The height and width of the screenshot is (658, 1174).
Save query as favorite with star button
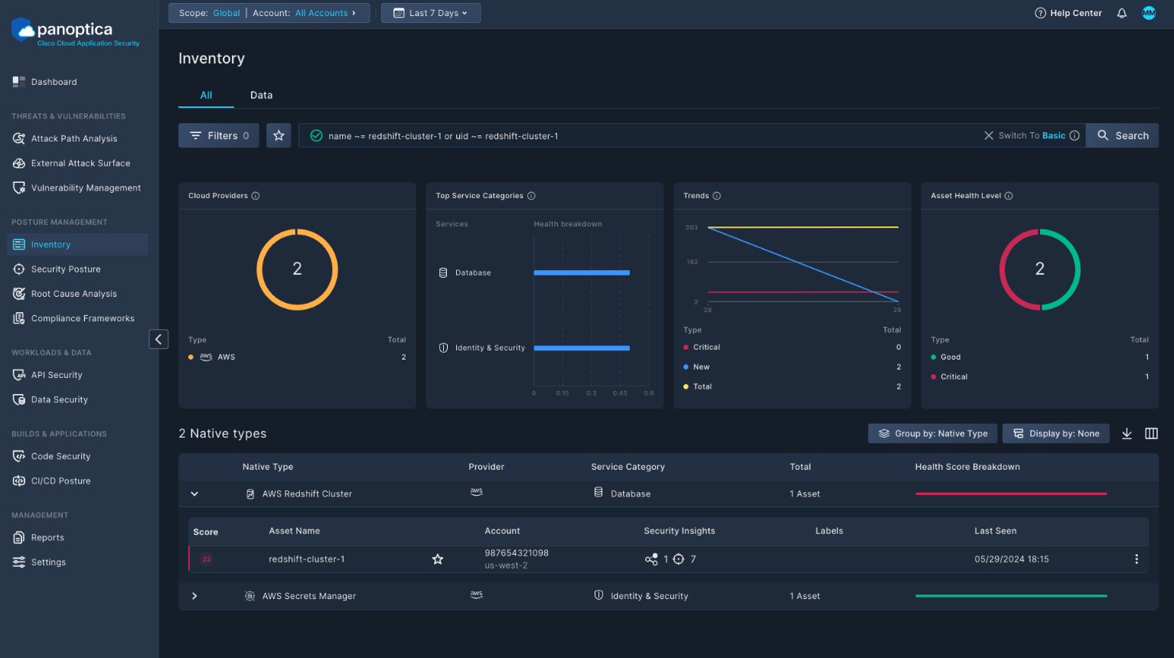(279, 135)
